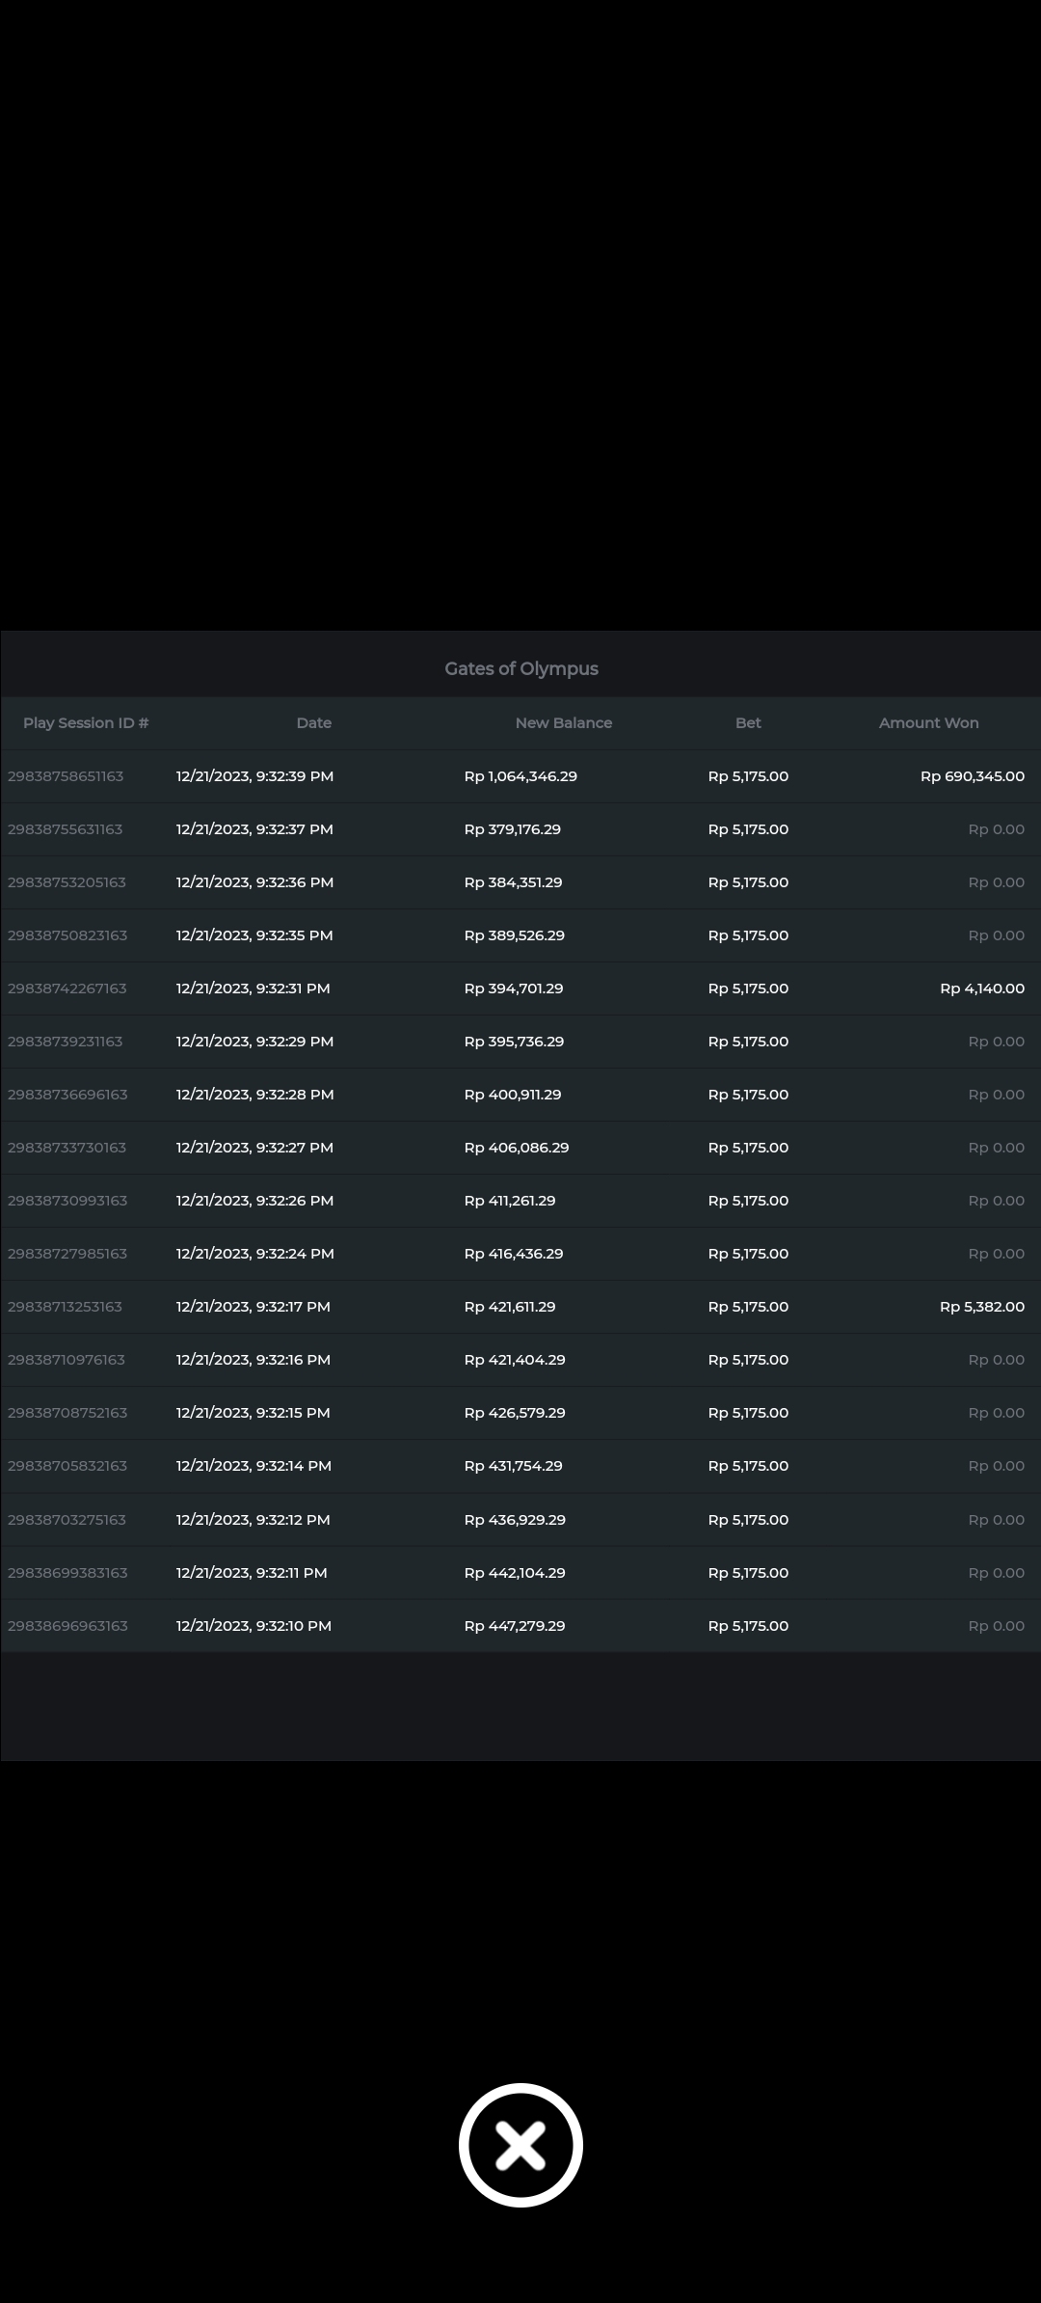The image size is (1041, 2303).
Task: Select the row dated 9:32:11 PM
Action: 252,1573
